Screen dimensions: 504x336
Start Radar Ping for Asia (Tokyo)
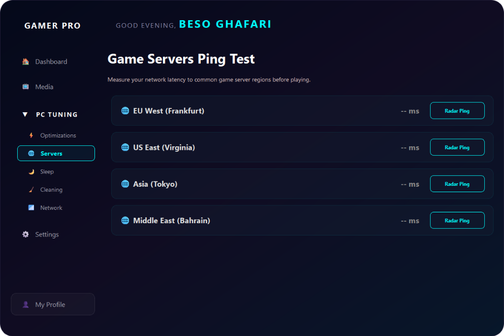click(x=457, y=184)
